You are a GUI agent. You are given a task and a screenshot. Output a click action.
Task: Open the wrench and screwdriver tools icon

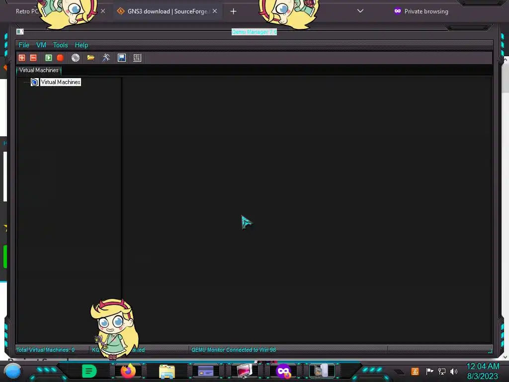point(106,58)
